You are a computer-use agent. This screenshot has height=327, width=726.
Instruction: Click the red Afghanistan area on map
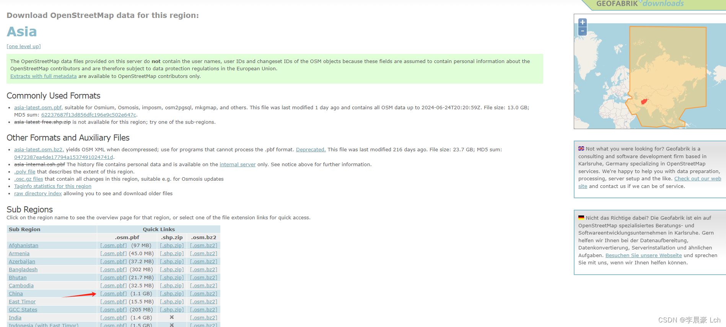coord(645,102)
